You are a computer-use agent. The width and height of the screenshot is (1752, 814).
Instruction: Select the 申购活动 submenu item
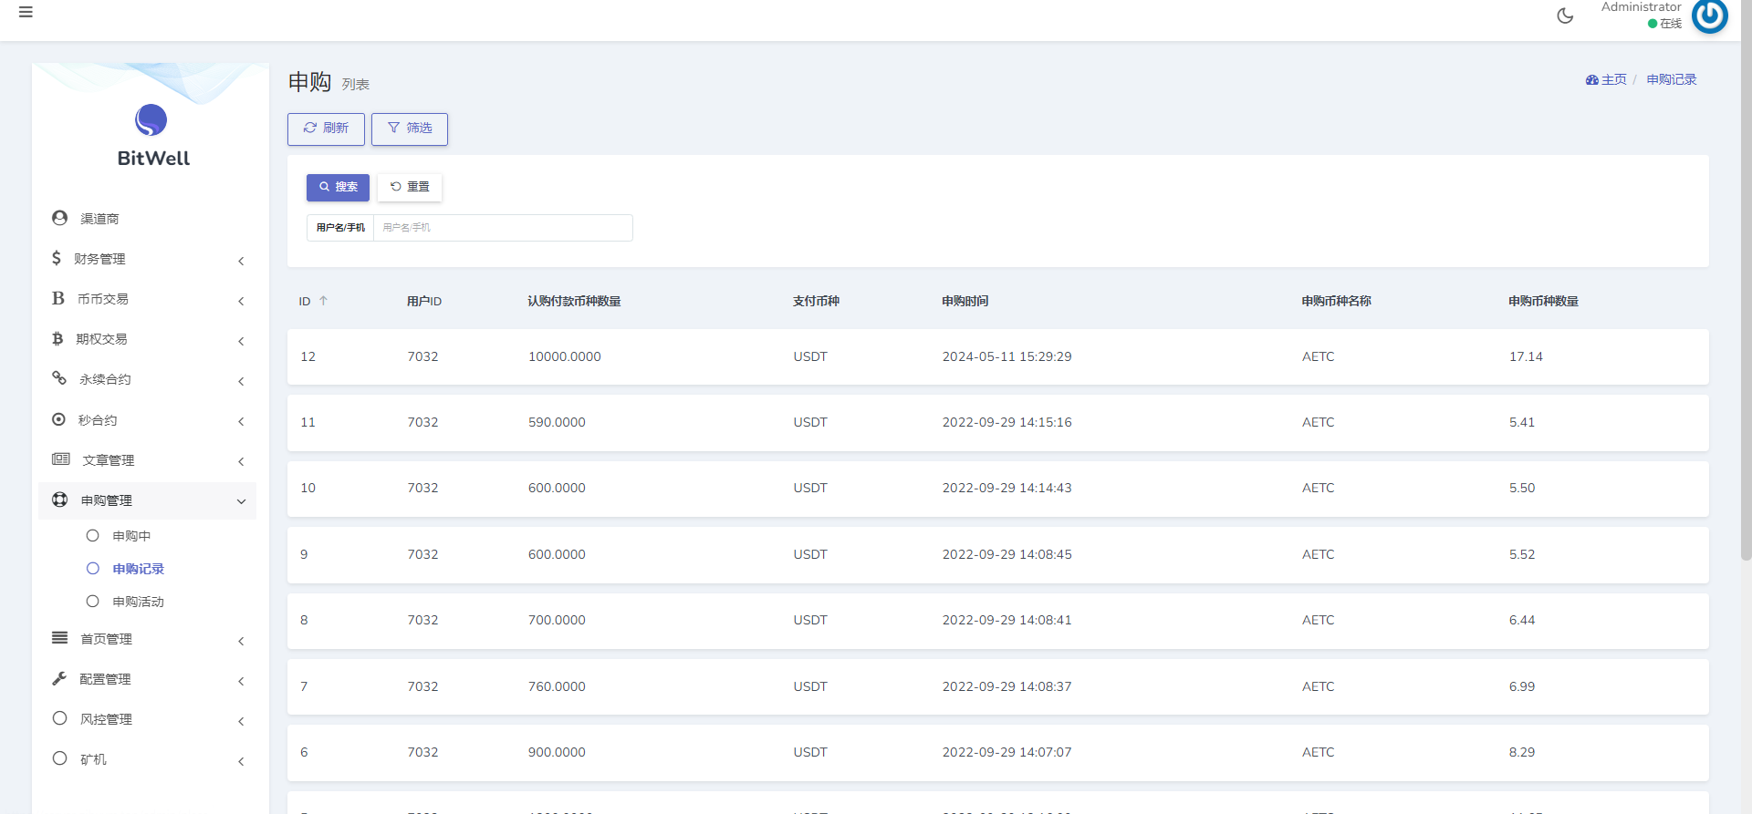click(x=138, y=602)
